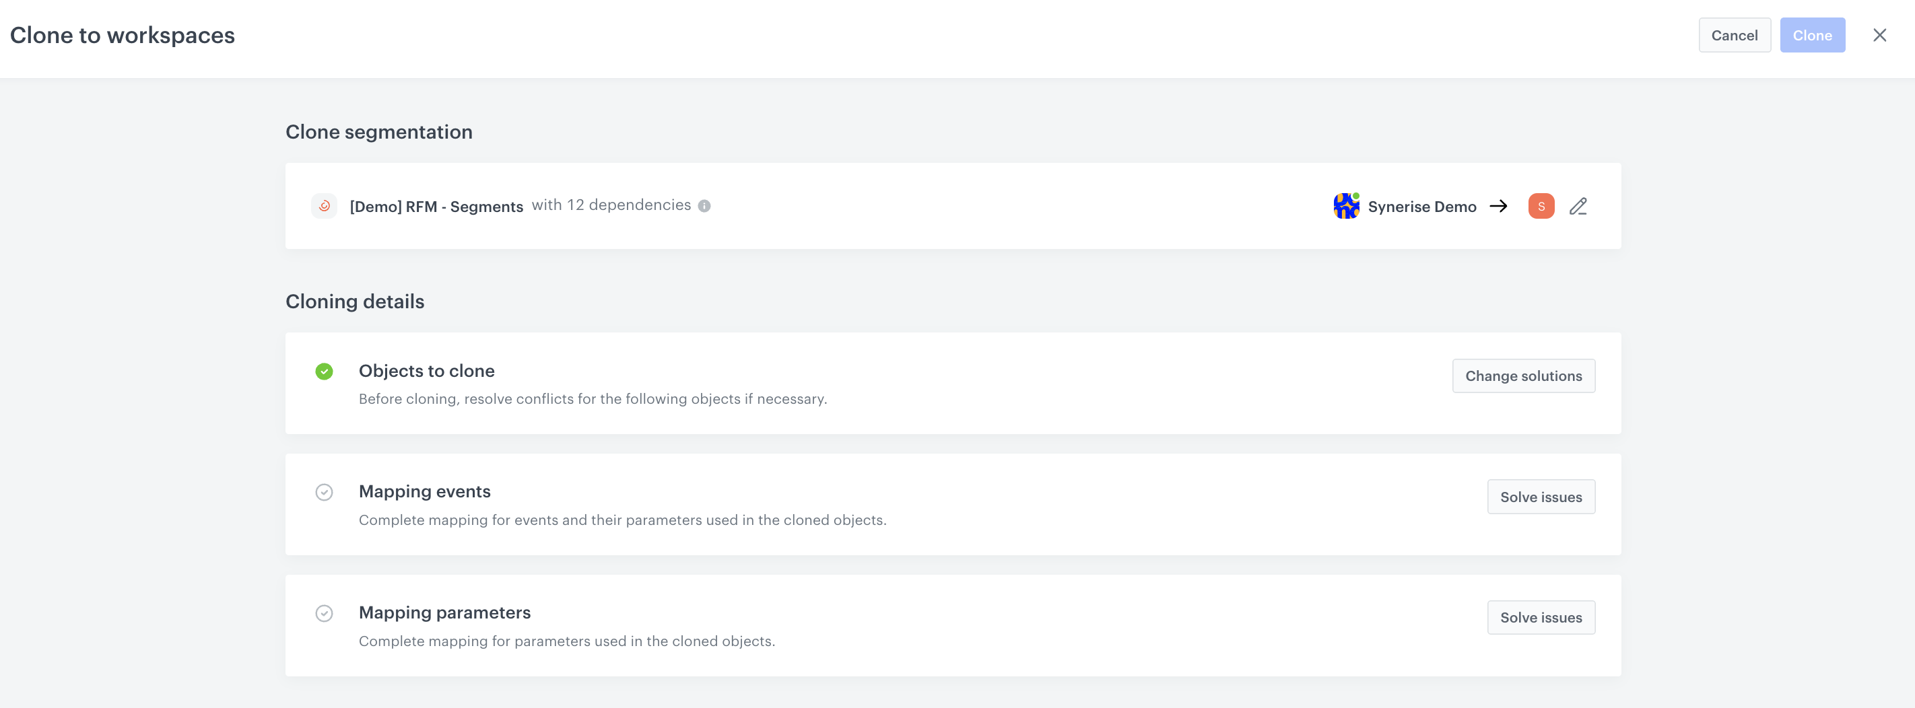Image resolution: width=1915 pixels, height=708 pixels.
Task: Click the Synerise Demo workspace logo
Action: (x=1345, y=206)
